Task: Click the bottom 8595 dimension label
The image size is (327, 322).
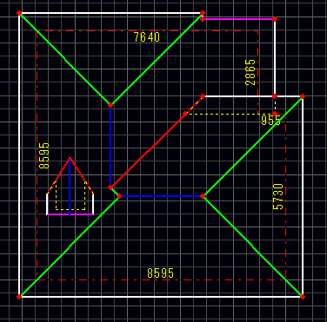Action: click(x=160, y=273)
